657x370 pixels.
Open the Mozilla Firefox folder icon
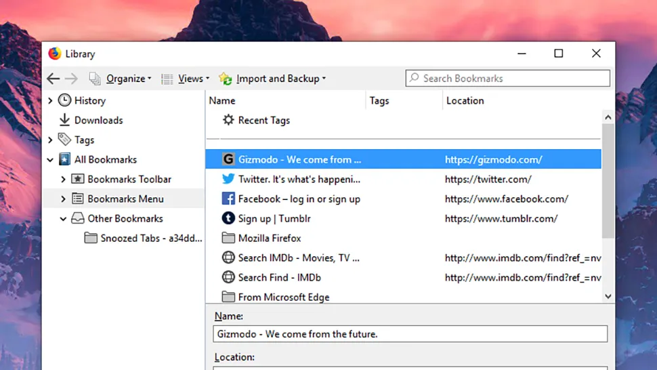coord(228,239)
